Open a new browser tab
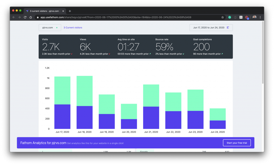The image size is (274, 165). pos(70,11)
